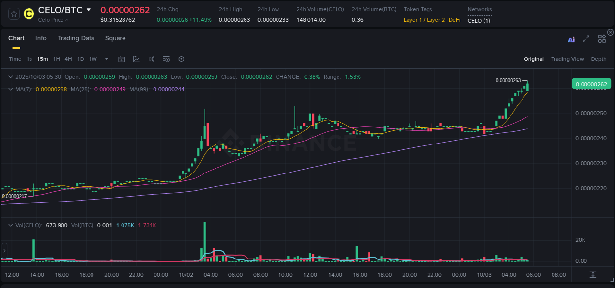
Task: Open the CELO/BTC pair selector dropdown
Action: point(89,9)
